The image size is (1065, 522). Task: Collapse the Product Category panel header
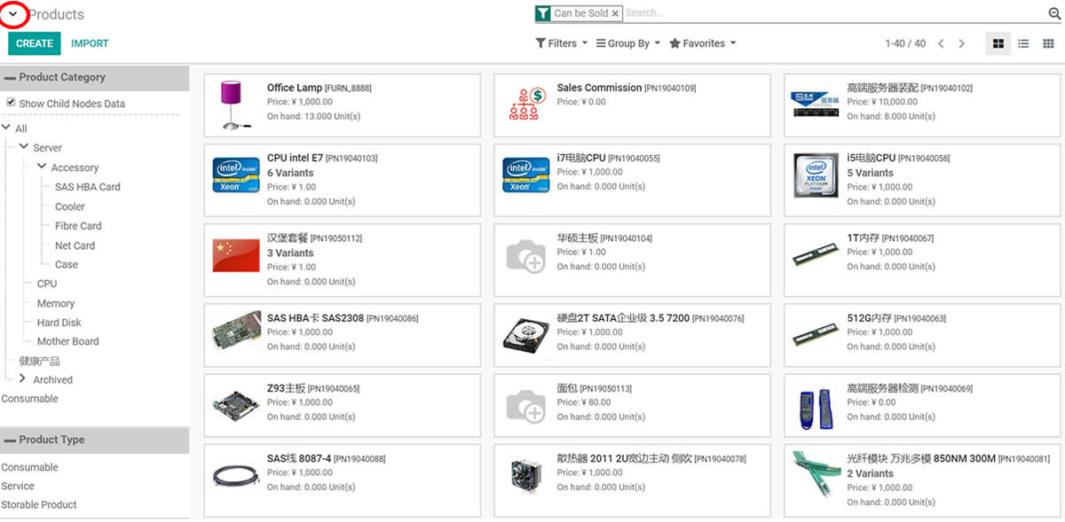pos(11,78)
